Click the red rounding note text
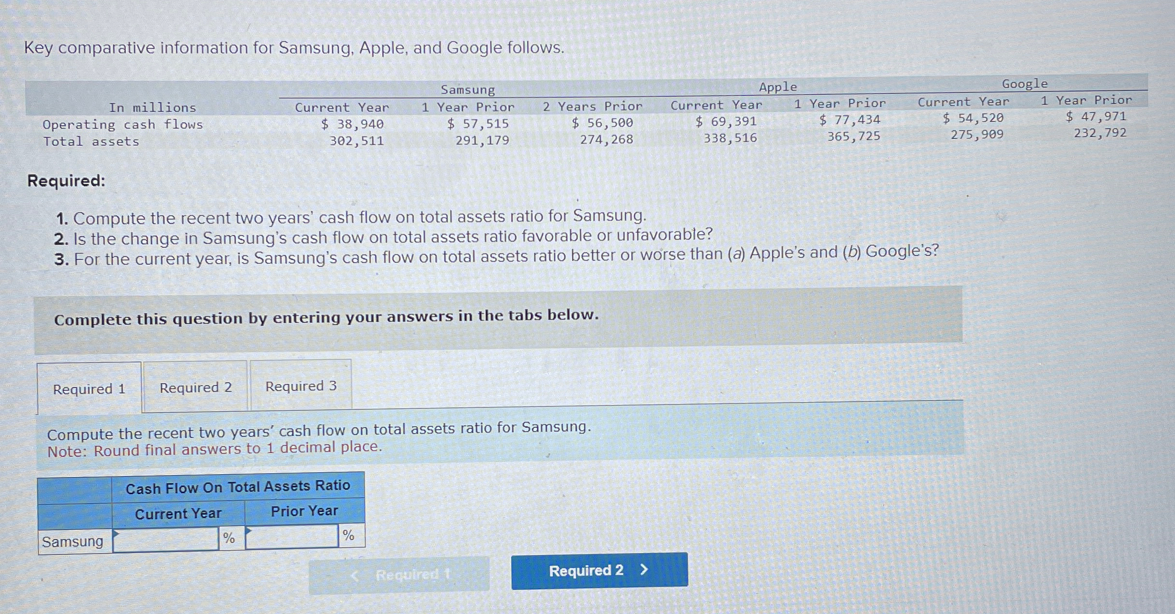Viewport: 1175px width, 614px height. point(214,449)
